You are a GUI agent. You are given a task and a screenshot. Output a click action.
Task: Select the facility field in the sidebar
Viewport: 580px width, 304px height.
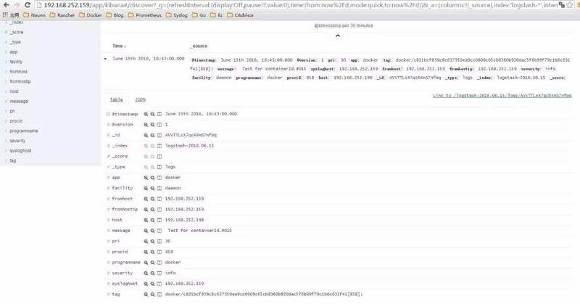(x=16, y=62)
